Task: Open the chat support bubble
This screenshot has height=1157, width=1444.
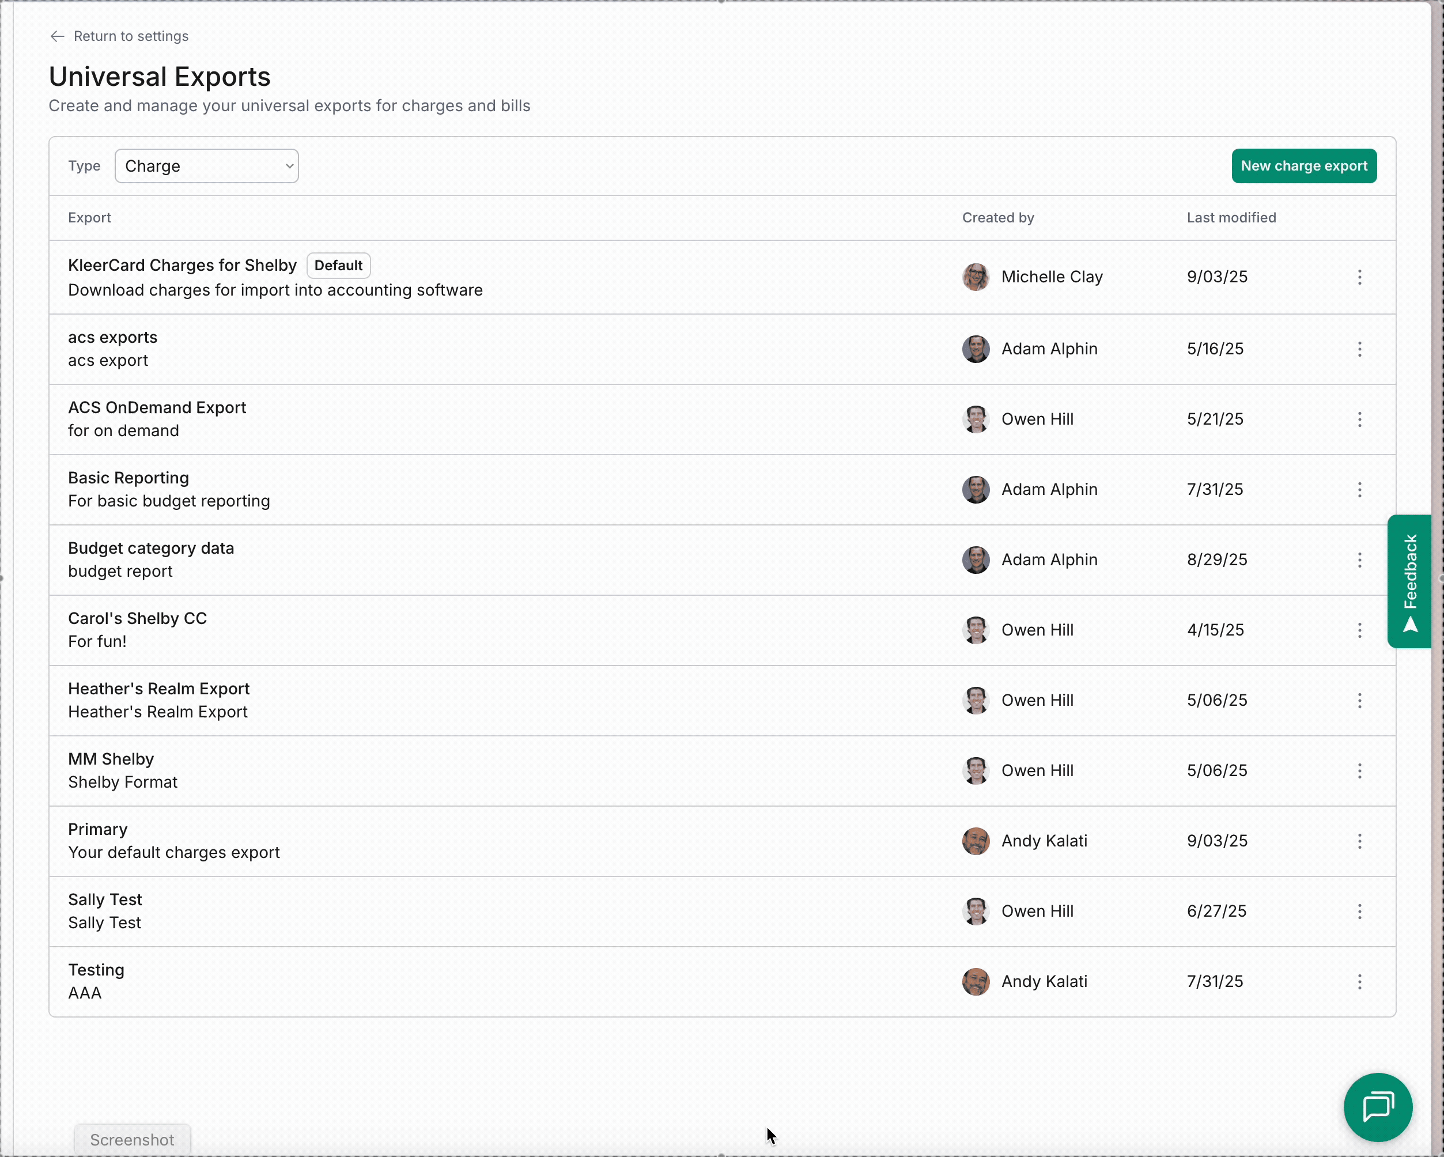Action: click(1377, 1107)
